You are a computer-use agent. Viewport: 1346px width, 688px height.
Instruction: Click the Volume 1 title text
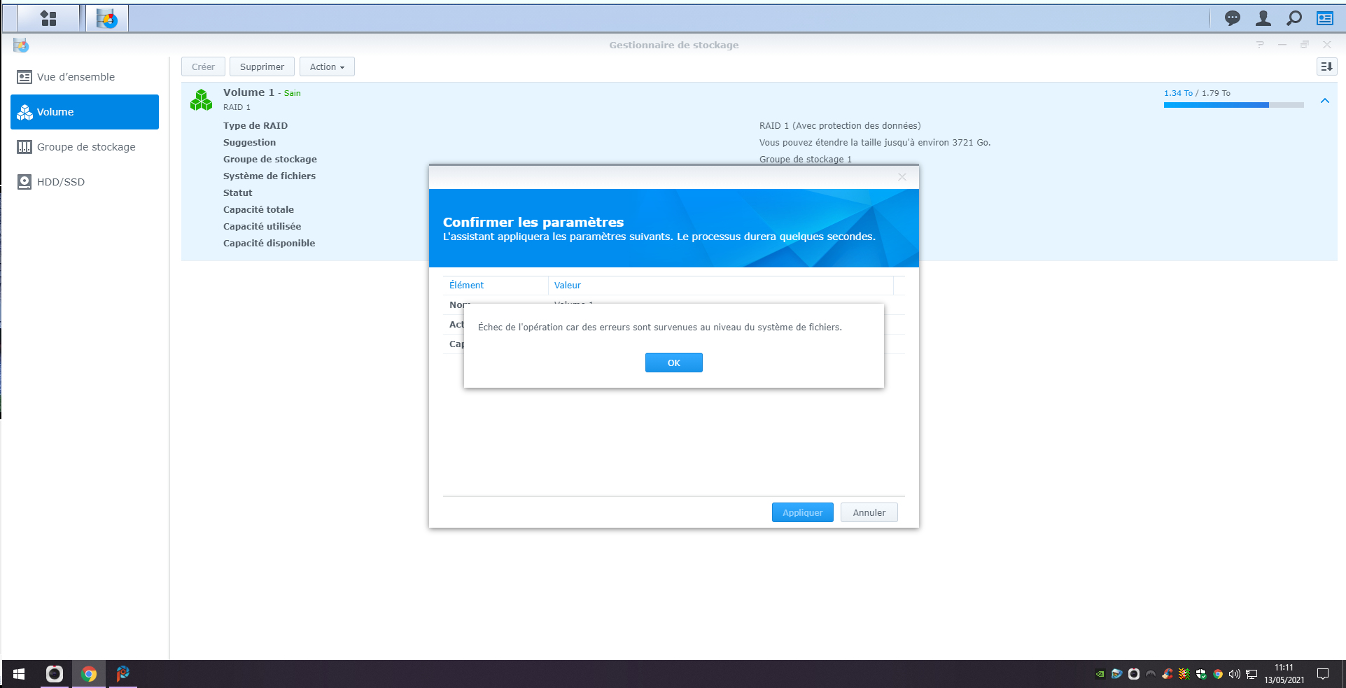point(248,92)
